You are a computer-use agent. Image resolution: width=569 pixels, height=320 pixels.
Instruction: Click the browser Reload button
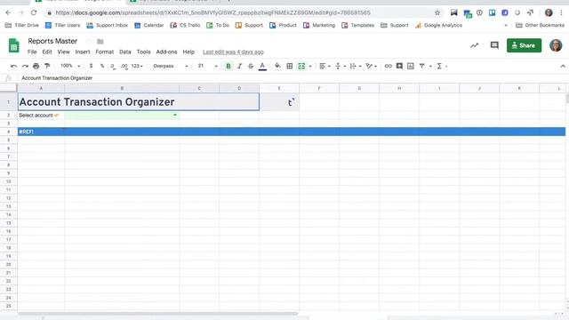[x=34, y=12]
